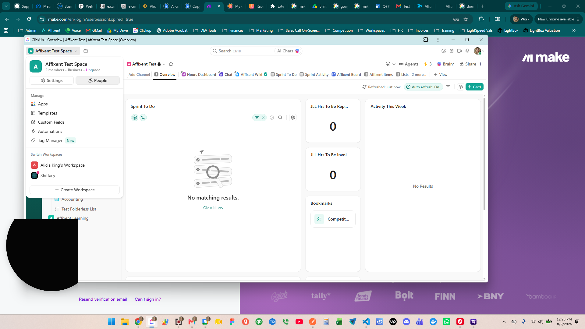Open the Windows Start menu
This screenshot has height=329, width=585.
tap(112, 322)
